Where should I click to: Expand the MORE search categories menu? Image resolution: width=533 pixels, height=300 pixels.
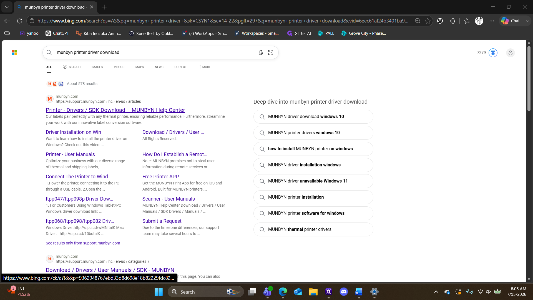205,67
